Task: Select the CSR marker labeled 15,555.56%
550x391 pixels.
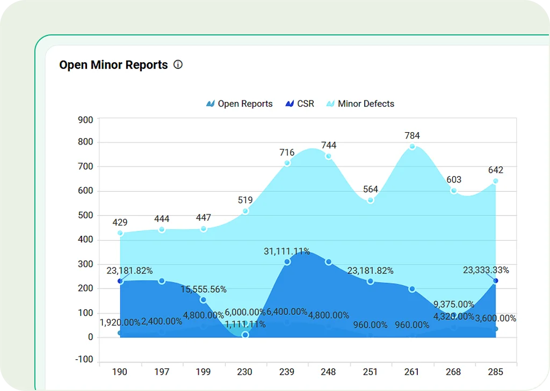Action: tap(204, 300)
